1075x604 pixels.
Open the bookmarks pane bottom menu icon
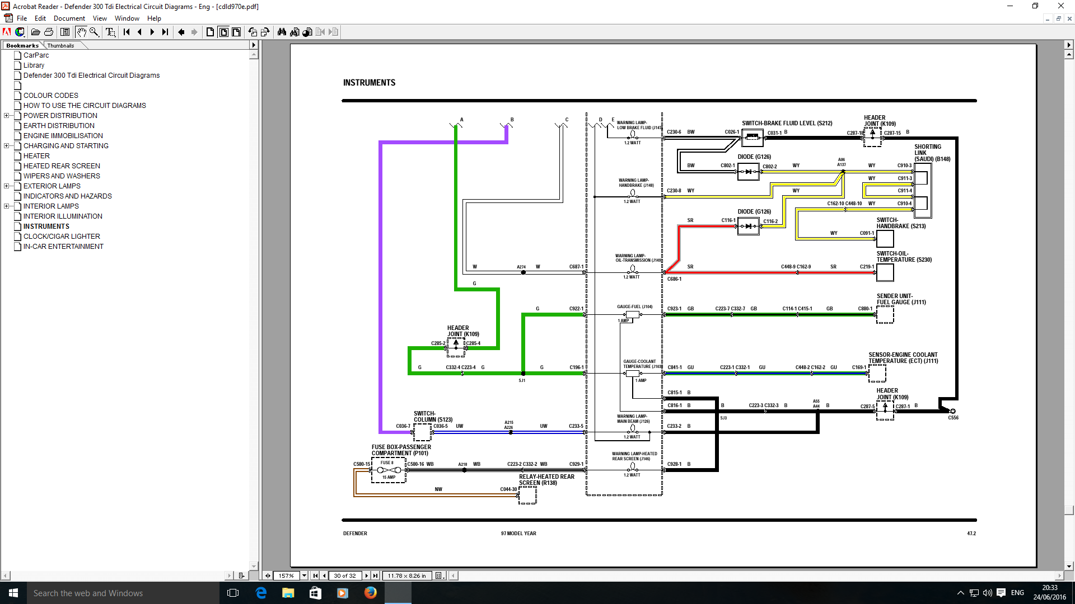[x=241, y=575]
